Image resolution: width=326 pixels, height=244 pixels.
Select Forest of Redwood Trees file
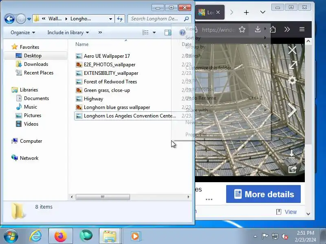coord(110,82)
